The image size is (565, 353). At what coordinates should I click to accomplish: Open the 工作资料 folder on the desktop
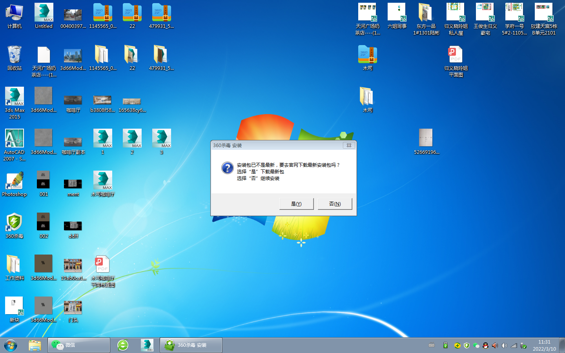15,264
